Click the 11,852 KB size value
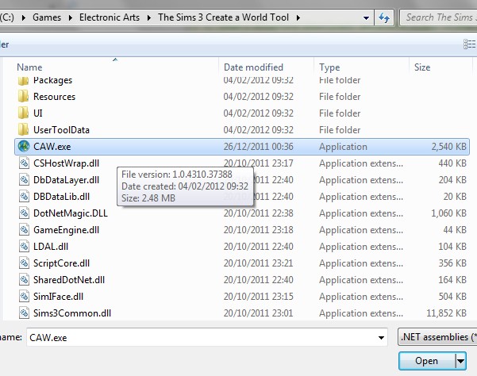 pyautogui.click(x=446, y=313)
